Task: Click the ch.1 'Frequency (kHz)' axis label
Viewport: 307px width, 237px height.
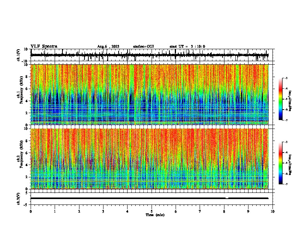Action: click(x=21, y=90)
